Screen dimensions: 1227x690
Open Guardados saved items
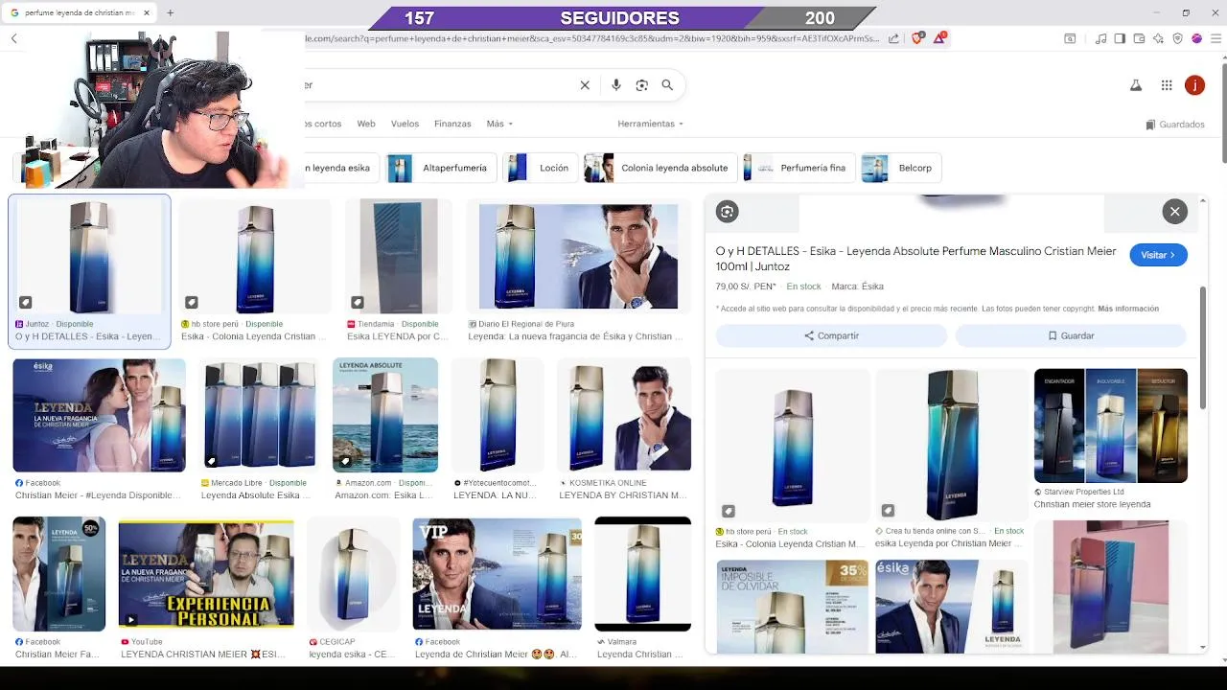[x=1175, y=125]
